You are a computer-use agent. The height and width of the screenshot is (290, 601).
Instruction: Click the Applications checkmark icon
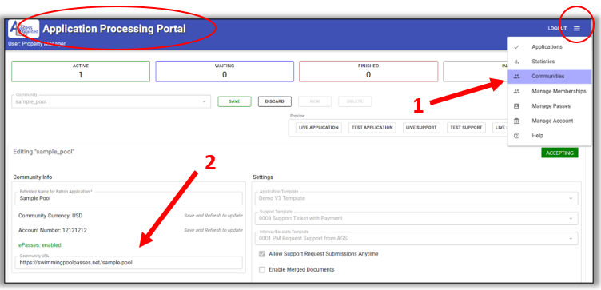point(516,47)
